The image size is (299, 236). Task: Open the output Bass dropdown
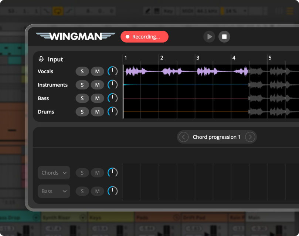(x=54, y=191)
